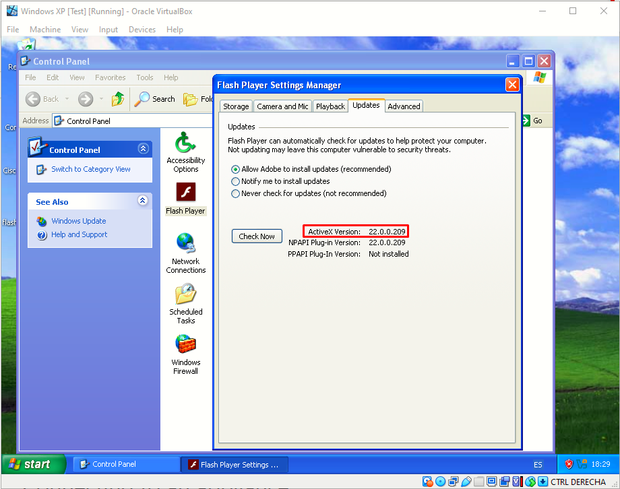Click the optical disc icon in VirtualBox status bar
The width and height of the screenshot is (620, 489).
pos(440,482)
